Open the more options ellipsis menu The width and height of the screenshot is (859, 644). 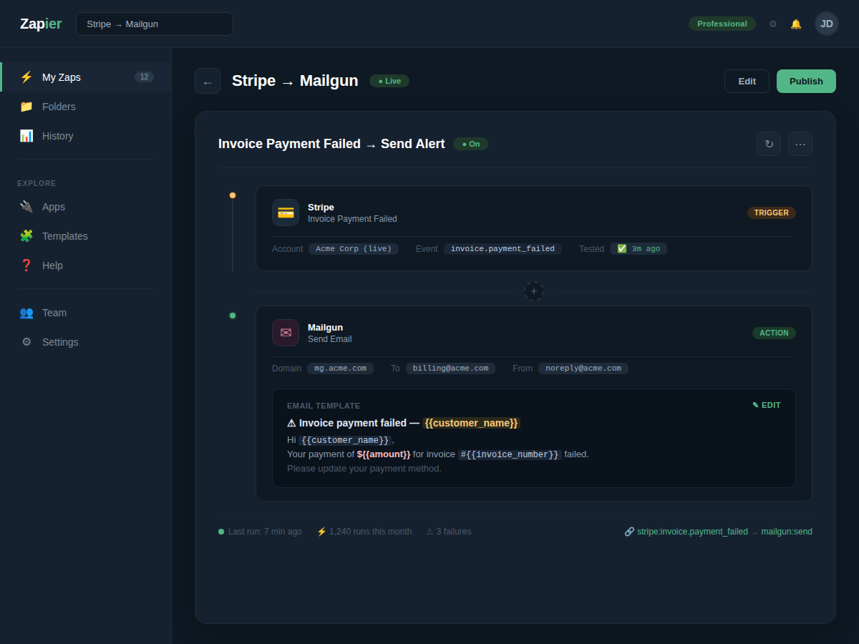[x=800, y=144]
